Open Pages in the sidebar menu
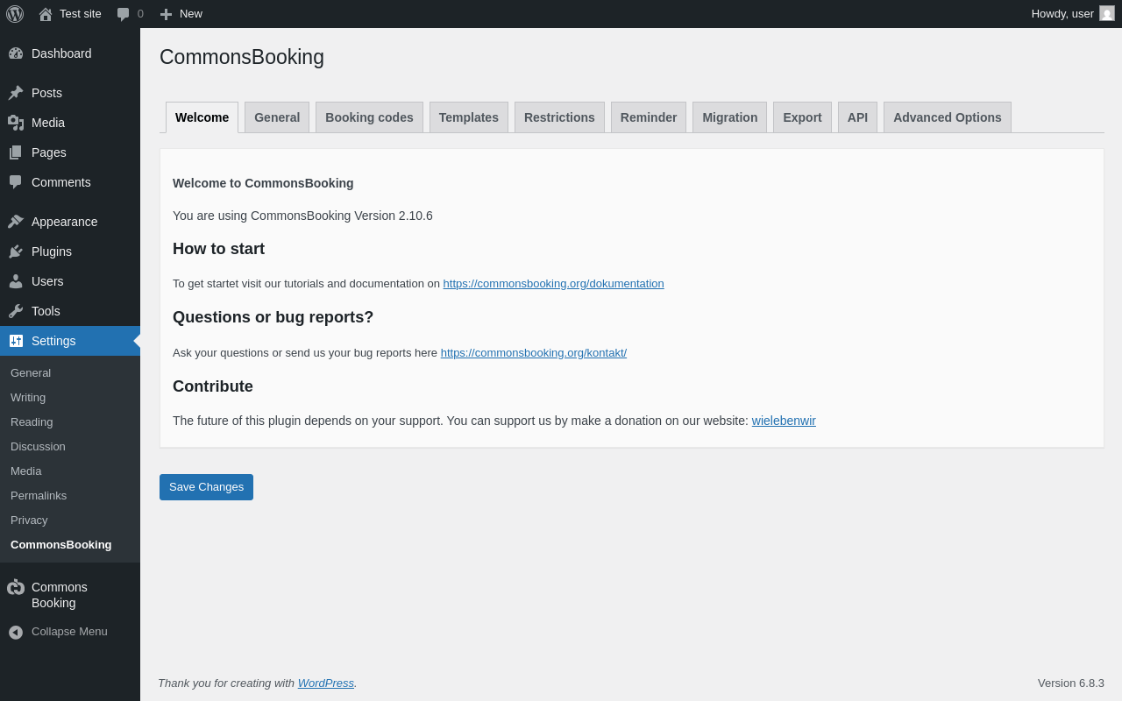 pyautogui.click(x=49, y=152)
